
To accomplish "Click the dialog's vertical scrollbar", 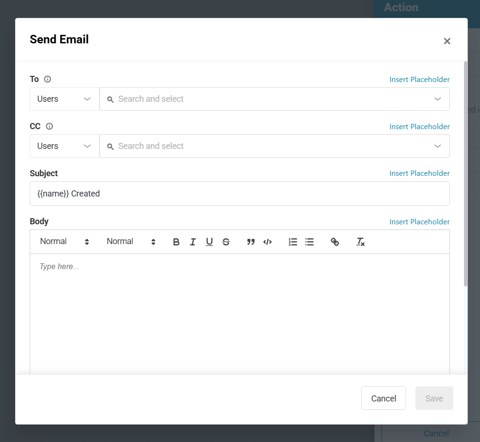I will [465, 174].
